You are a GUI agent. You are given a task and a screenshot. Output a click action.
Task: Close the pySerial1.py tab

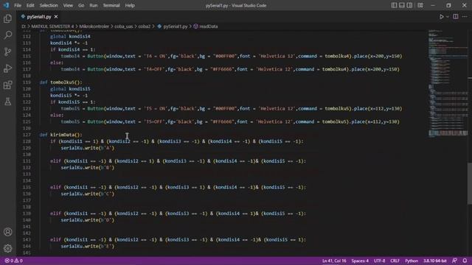(56, 17)
